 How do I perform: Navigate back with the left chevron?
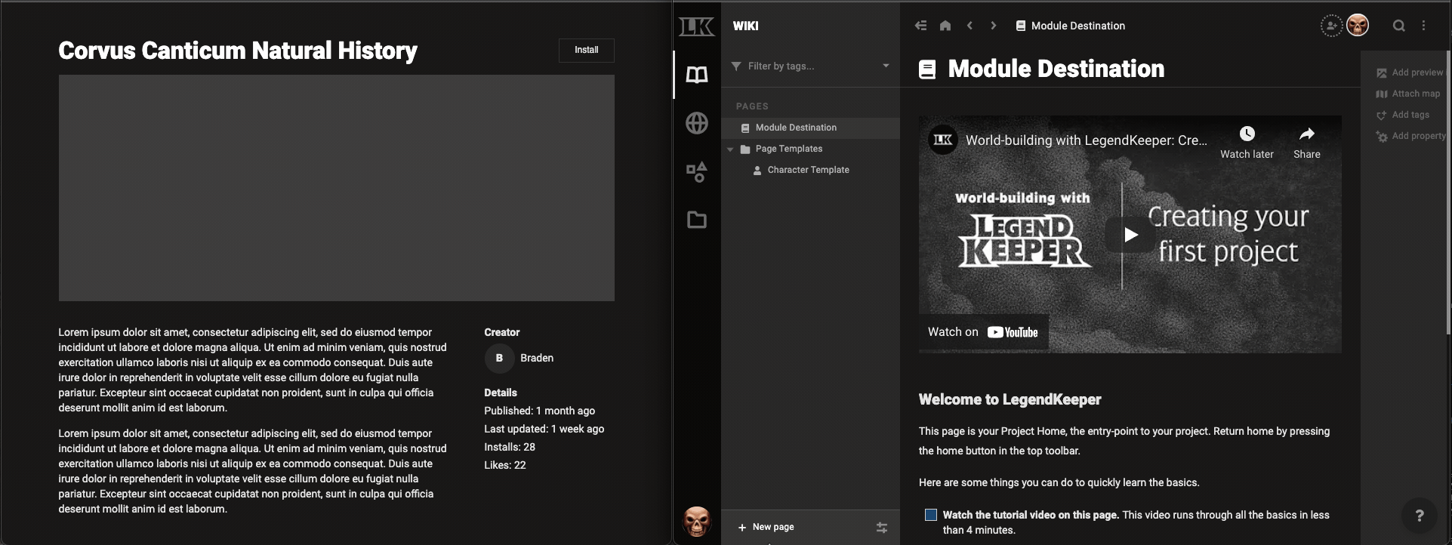tap(970, 26)
